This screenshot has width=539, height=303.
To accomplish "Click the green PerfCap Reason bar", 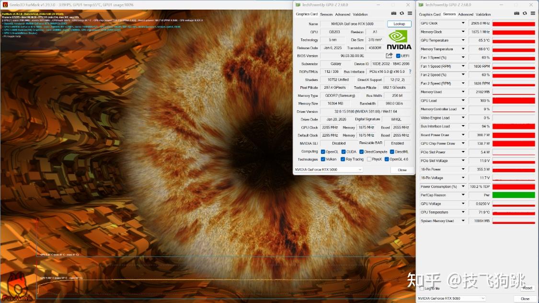I will [514, 195].
